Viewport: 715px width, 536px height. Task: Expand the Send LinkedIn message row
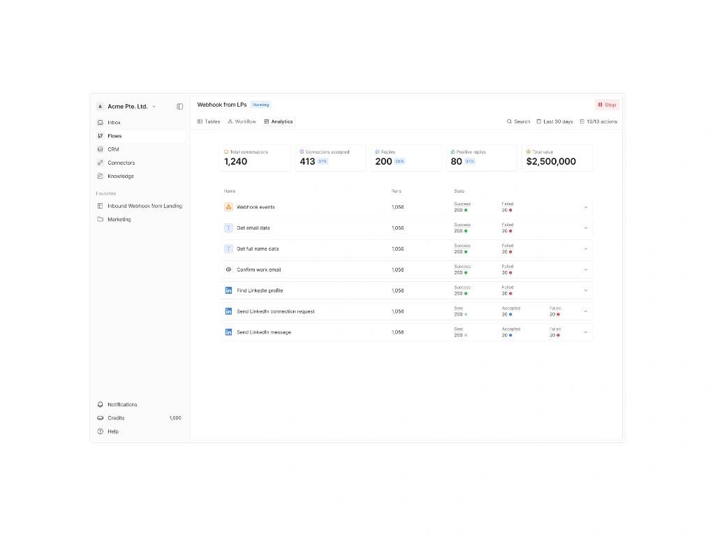pyautogui.click(x=586, y=332)
